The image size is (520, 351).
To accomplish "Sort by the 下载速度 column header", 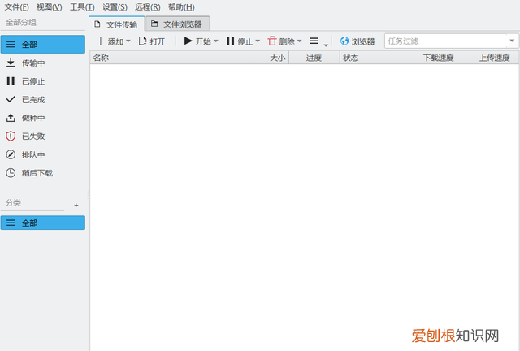I will pyautogui.click(x=429, y=58).
